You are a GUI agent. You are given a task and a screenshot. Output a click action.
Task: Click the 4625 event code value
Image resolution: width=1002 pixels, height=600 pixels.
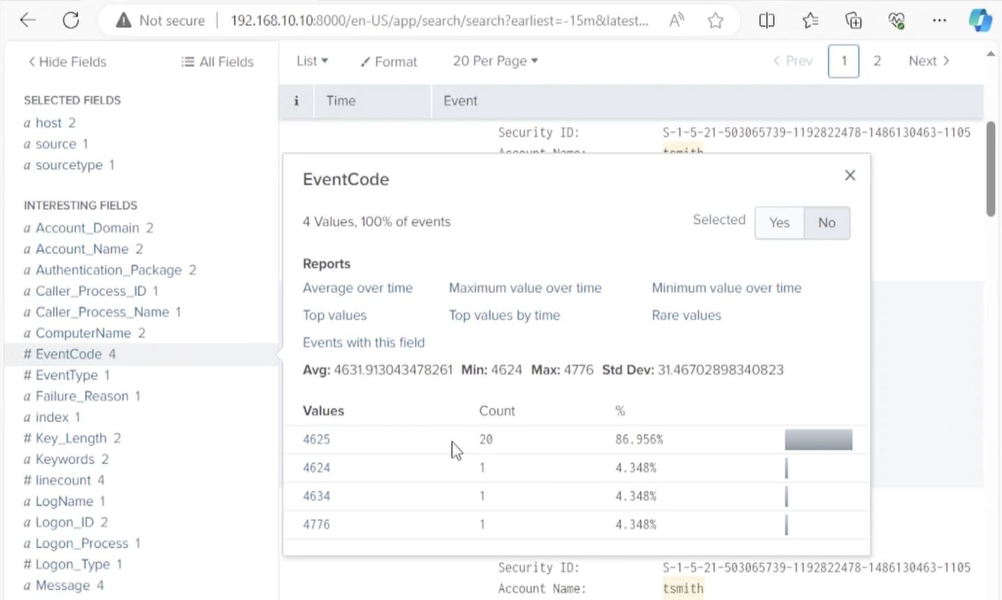(x=316, y=440)
